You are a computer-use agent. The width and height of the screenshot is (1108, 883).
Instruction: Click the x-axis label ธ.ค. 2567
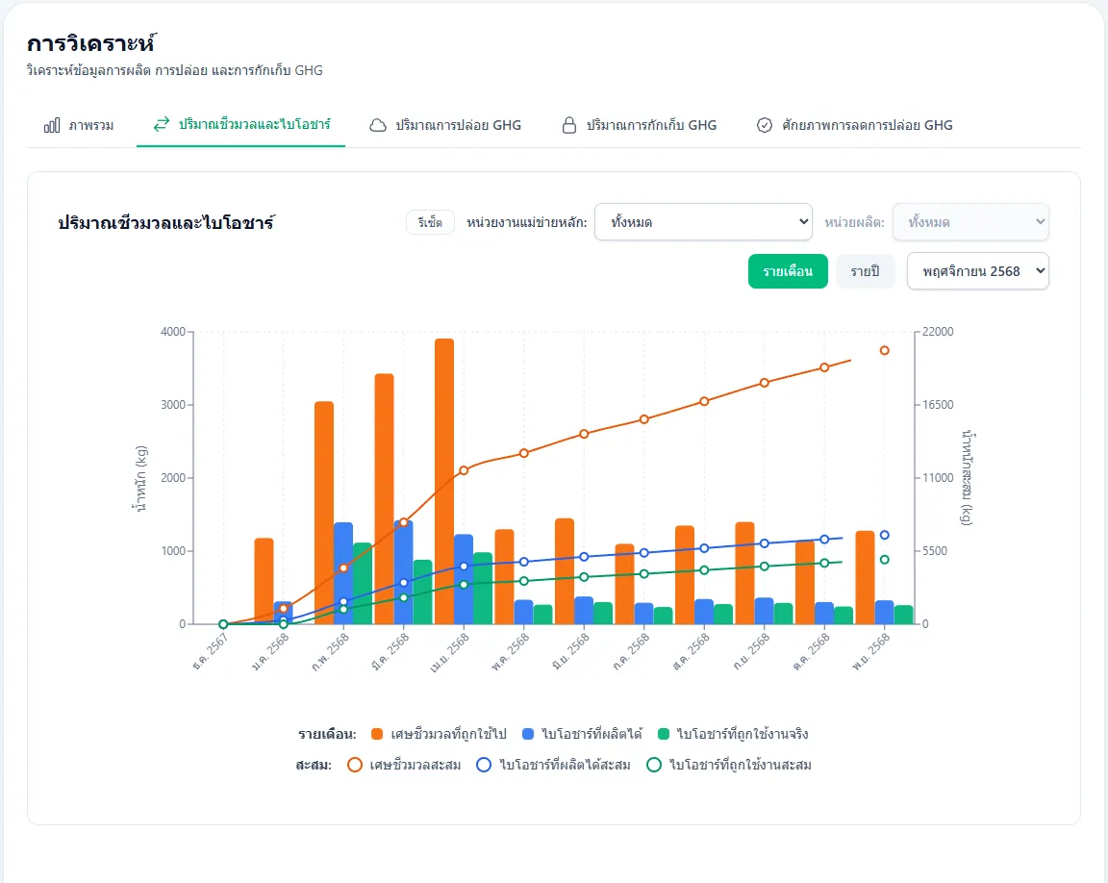[210, 652]
